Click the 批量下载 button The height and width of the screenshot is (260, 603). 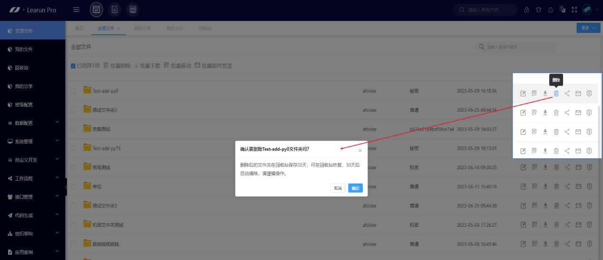pos(147,66)
